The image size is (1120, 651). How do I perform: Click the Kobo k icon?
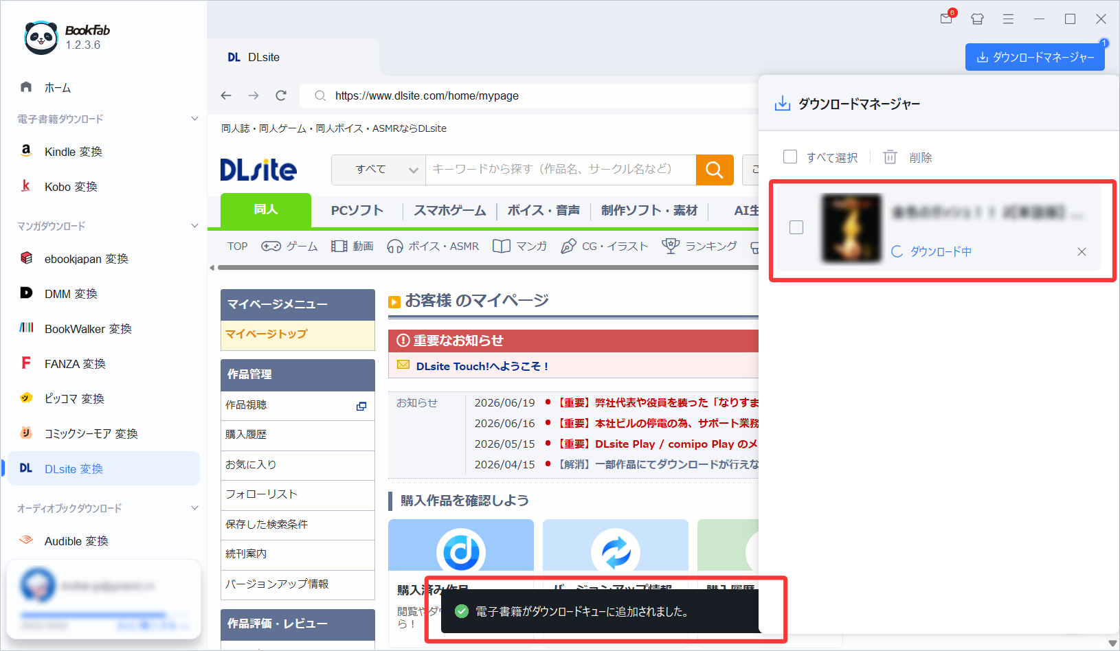pos(26,186)
